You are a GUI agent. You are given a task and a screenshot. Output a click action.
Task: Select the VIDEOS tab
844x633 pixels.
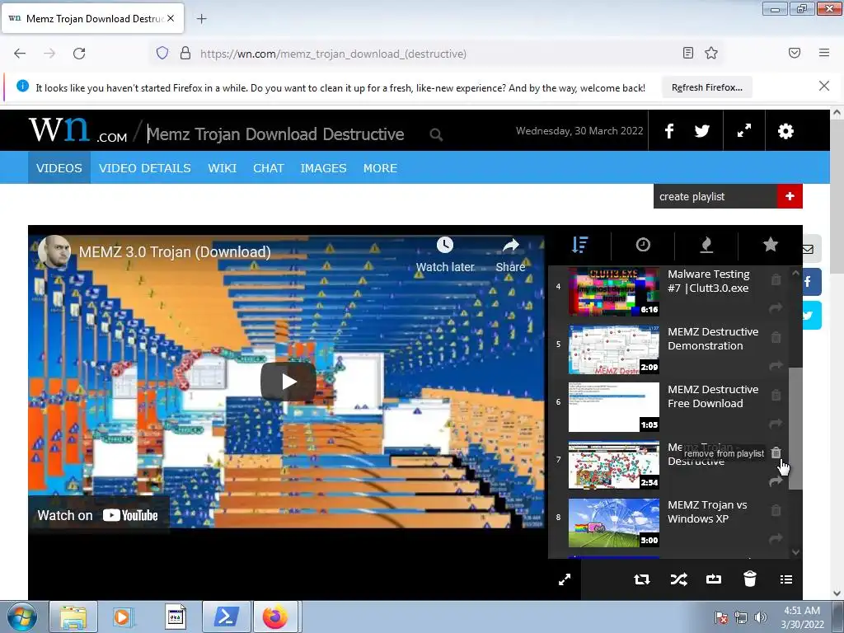(59, 168)
